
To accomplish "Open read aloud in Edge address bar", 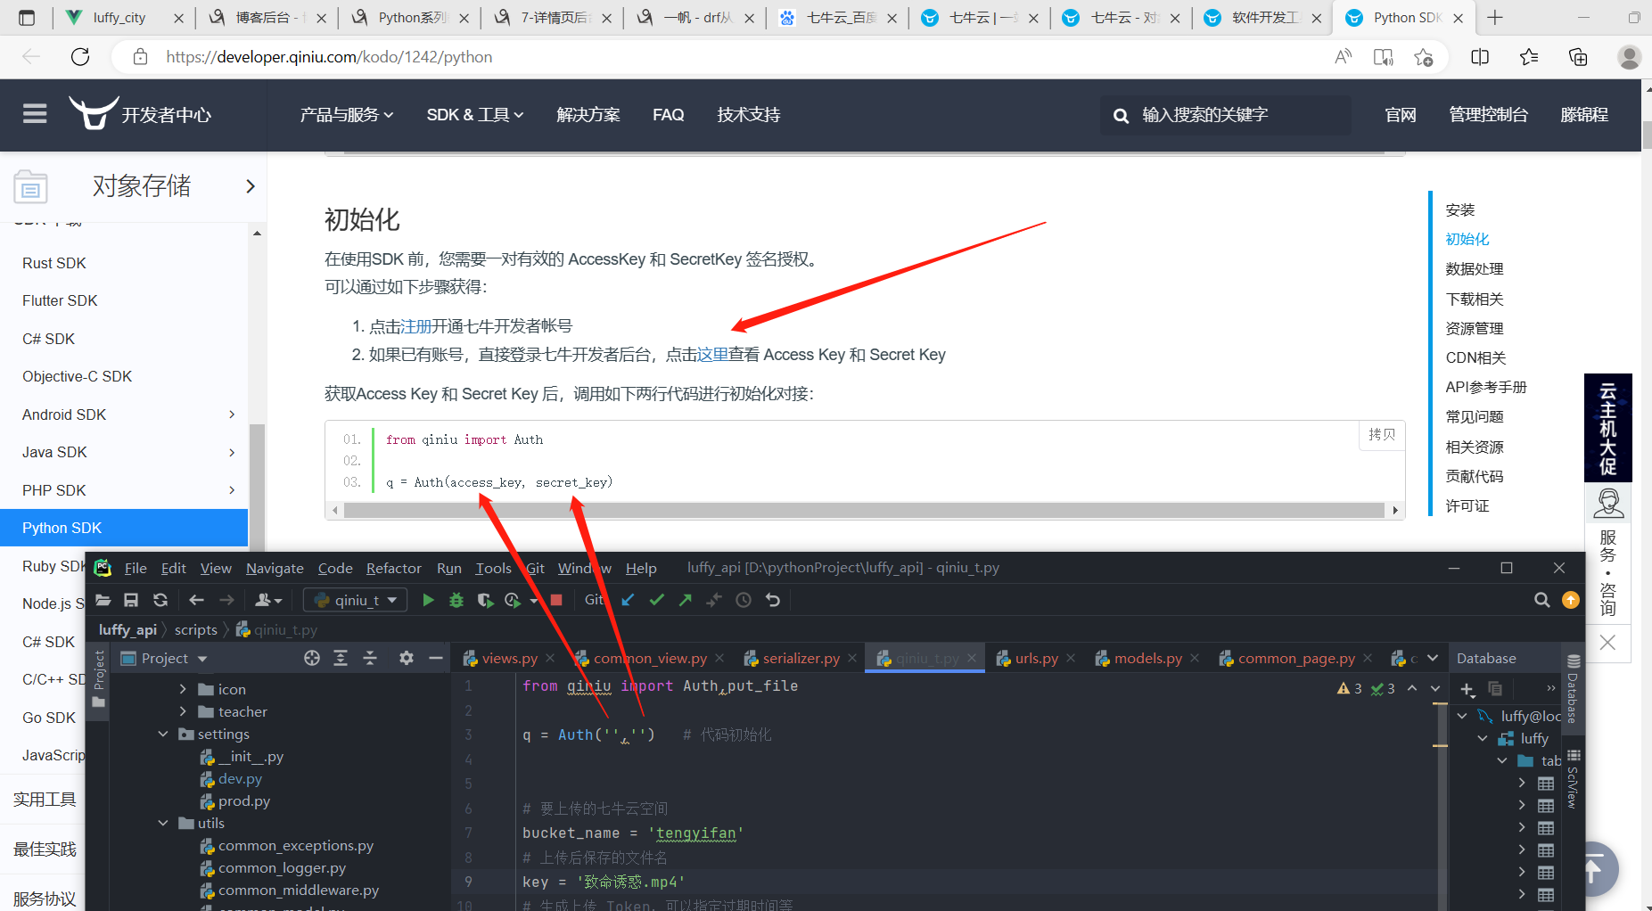I will click(x=1344, y=57).
